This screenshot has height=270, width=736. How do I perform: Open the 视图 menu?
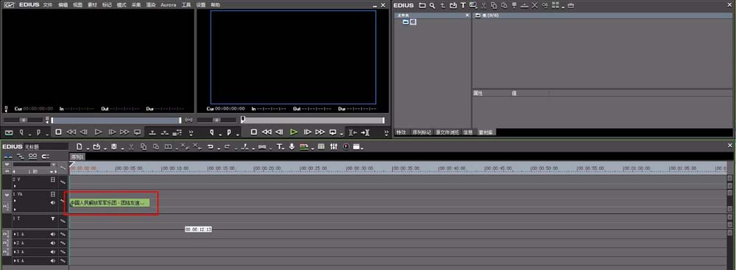(x=78, y=4)
